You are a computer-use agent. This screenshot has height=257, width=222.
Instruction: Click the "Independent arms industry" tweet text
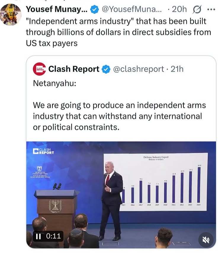coord(118,32)
